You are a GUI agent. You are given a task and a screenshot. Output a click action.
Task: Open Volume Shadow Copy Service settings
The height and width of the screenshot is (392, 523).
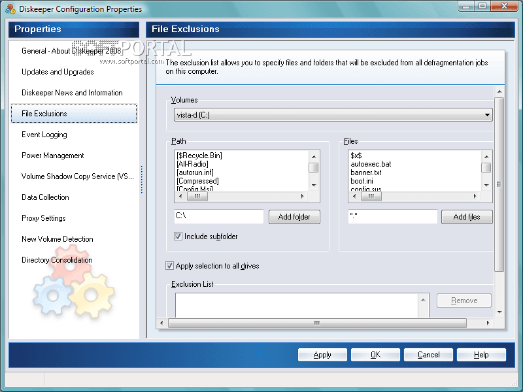[x=77, y=176]
